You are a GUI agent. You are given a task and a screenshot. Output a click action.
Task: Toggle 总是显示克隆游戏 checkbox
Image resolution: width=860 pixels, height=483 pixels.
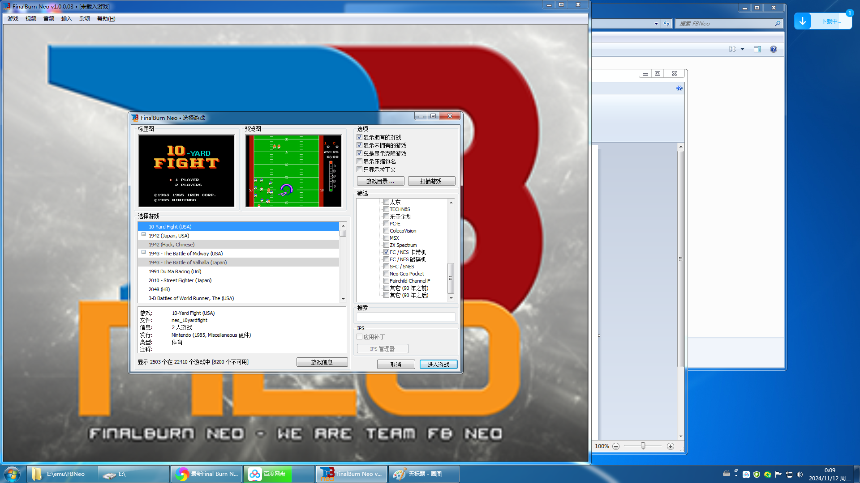(x=359, y=153)
